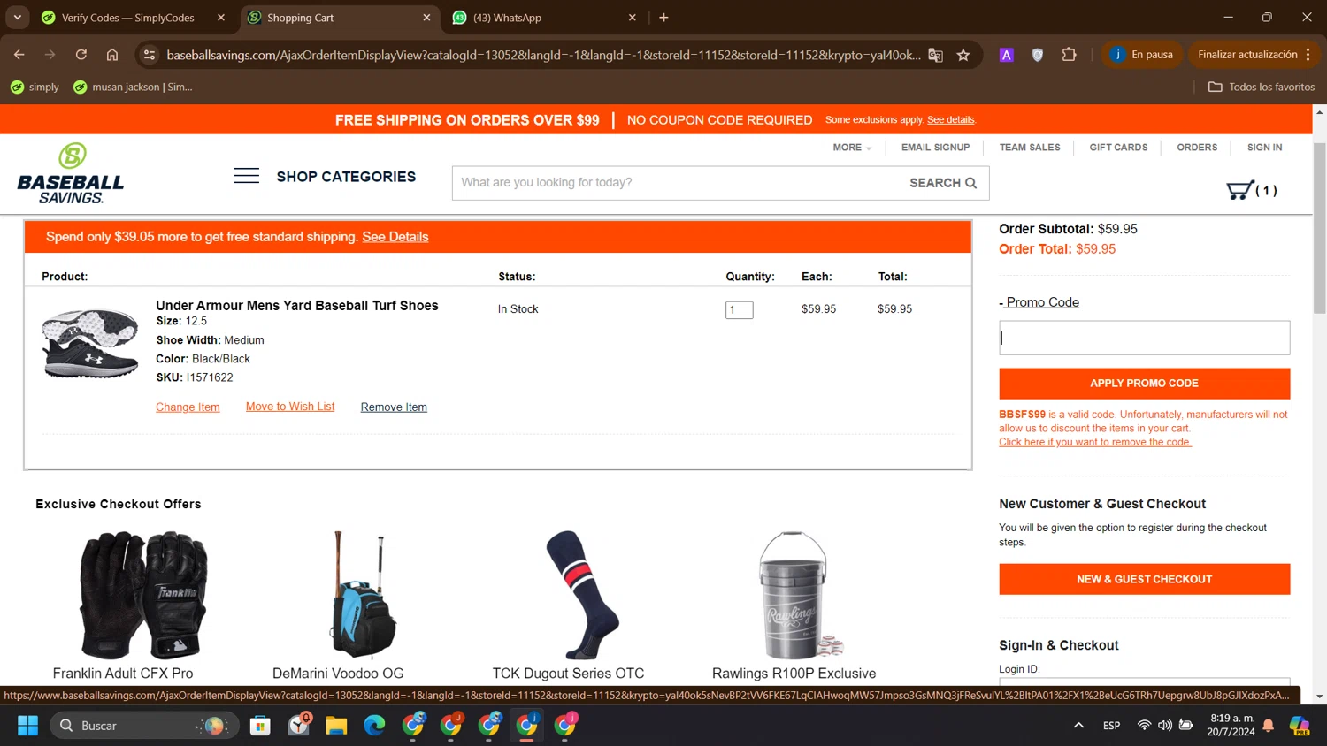The height and width of the screenshot is (746, 1327).
Task: Click Sign In in top menu
Action: [x=1264, y=148]
